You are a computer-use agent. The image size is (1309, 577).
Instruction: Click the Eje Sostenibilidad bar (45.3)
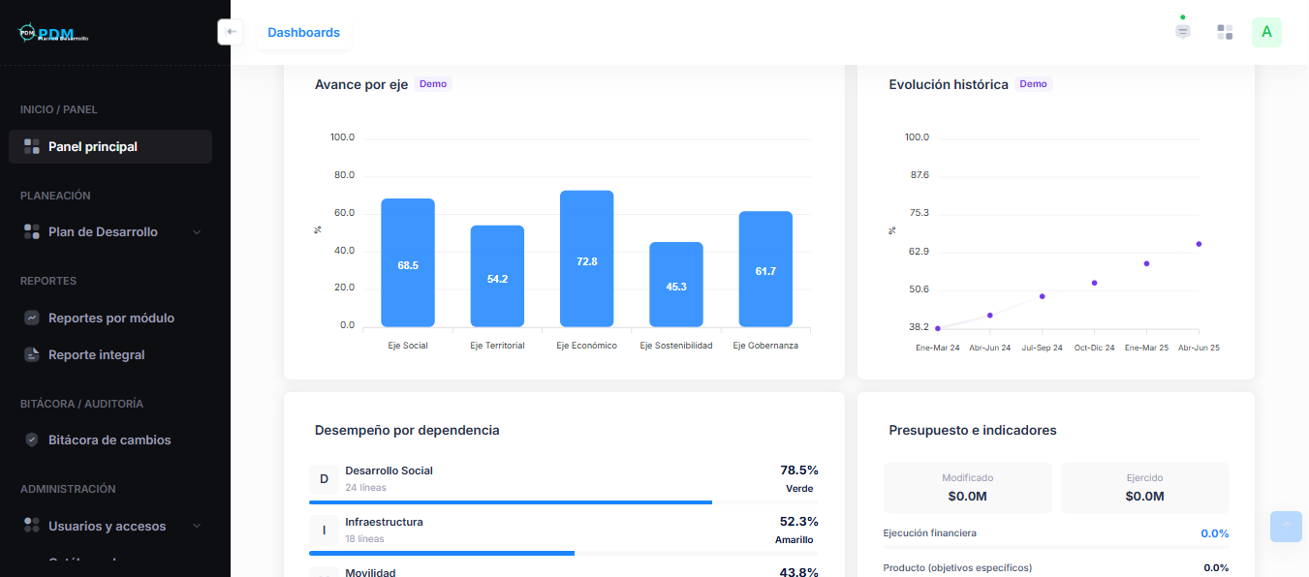point(676,285)
